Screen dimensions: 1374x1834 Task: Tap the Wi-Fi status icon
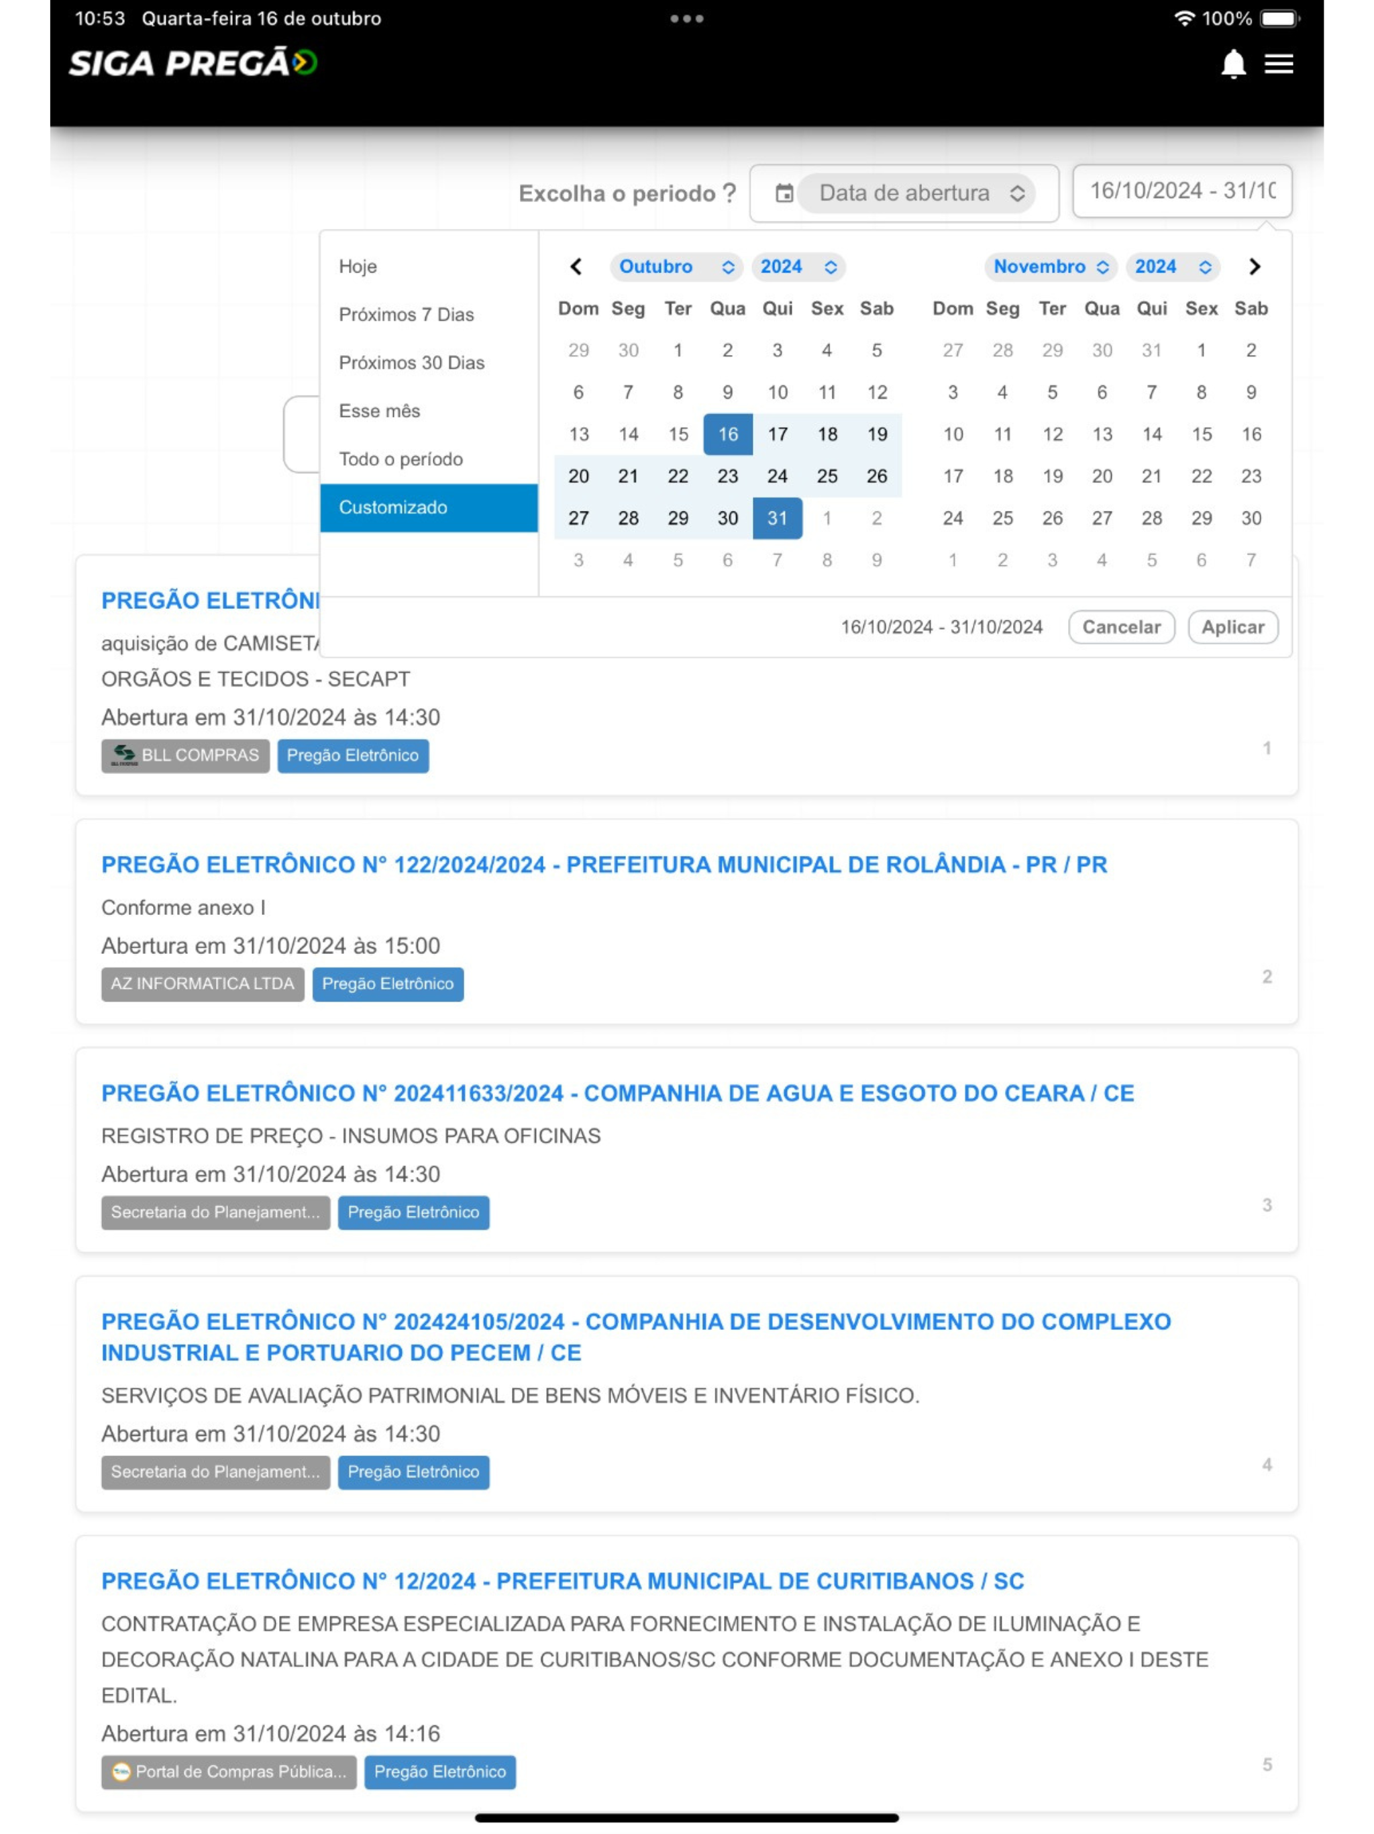click(1185, 18)
